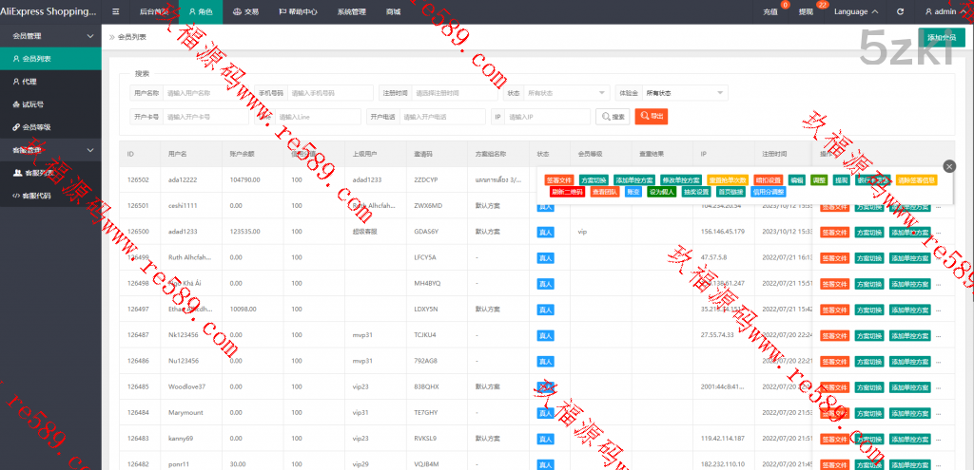Open 试玩号 in the sidebar
This screenshot has width=974, height=470.
pyautogui.click(x=33, y=104)
